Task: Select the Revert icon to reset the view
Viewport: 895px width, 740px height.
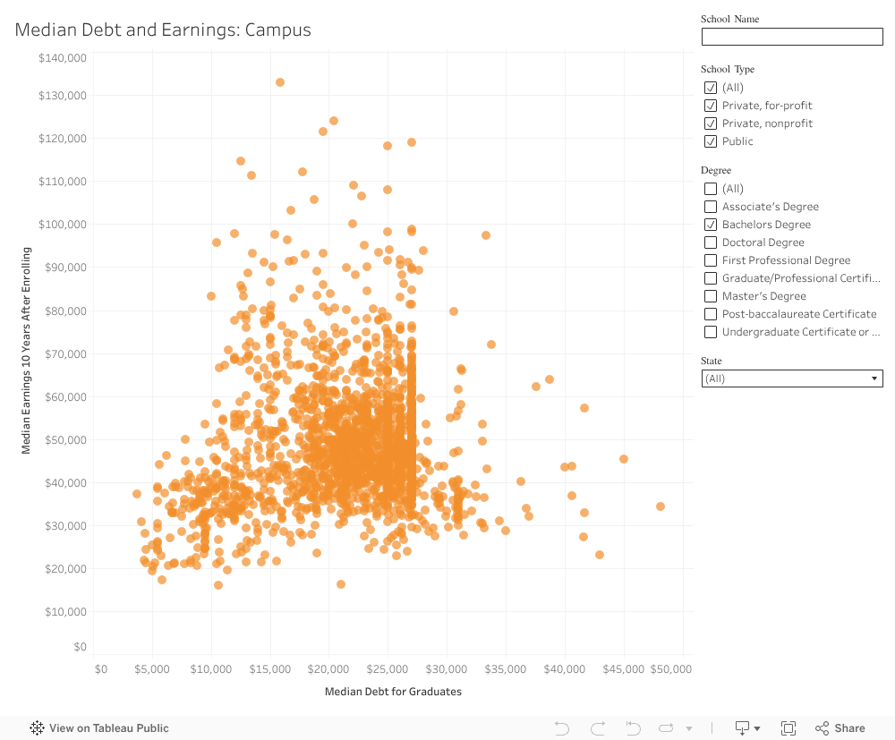Action: (633, 727)
